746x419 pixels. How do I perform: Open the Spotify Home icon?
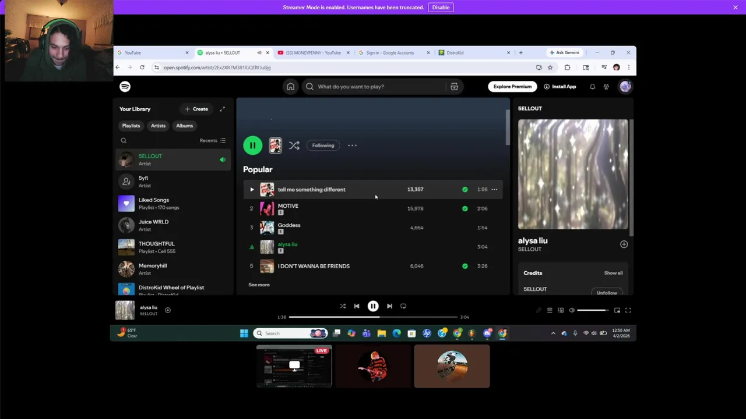[290, 87]
